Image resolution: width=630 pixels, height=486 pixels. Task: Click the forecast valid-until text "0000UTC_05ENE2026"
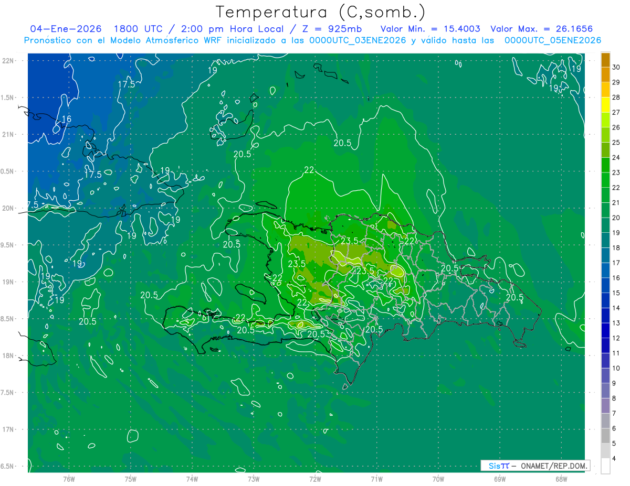[553, 40]
